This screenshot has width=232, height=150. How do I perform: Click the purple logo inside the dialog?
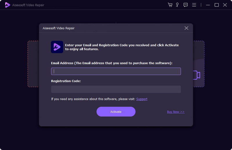[57, 47]
